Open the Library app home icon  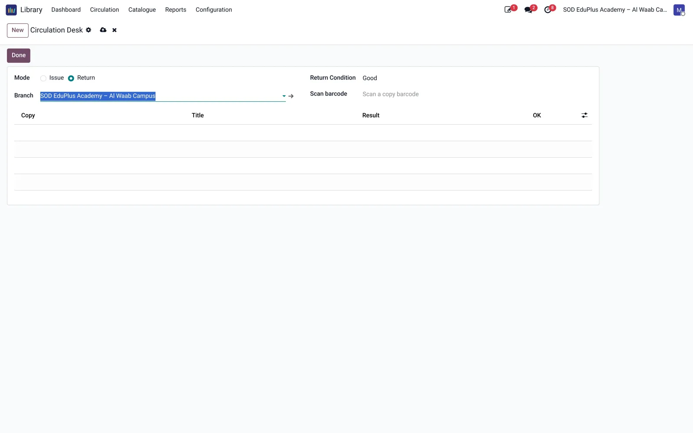tap(11, 10)
